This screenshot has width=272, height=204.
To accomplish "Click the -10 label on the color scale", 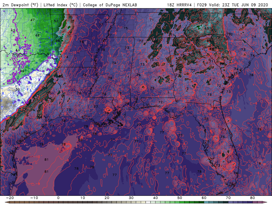I will 34,198.
